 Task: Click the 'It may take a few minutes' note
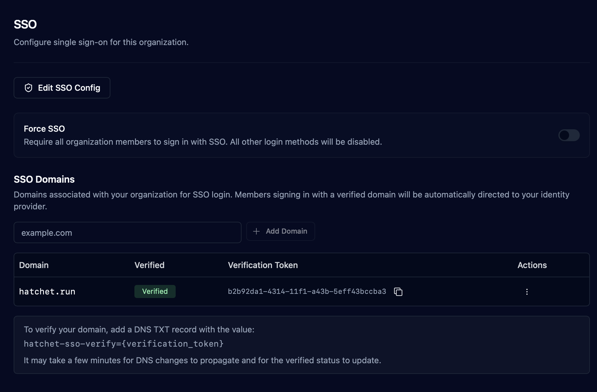202,360
